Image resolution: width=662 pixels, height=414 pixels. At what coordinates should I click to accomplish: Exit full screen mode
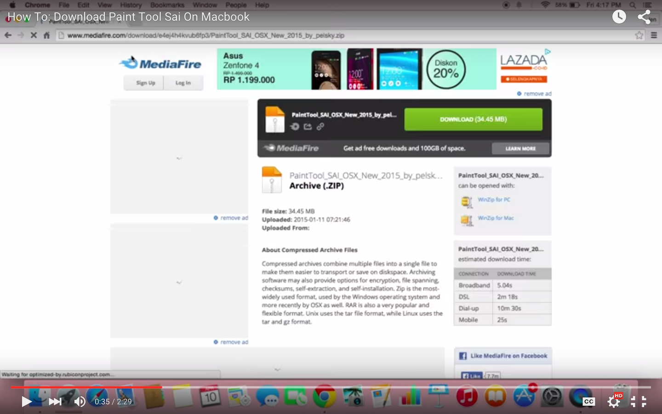(638, 402)
